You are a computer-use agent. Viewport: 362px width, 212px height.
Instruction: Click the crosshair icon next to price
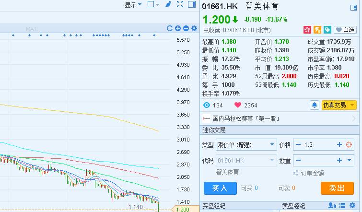[x=349, y=145]
